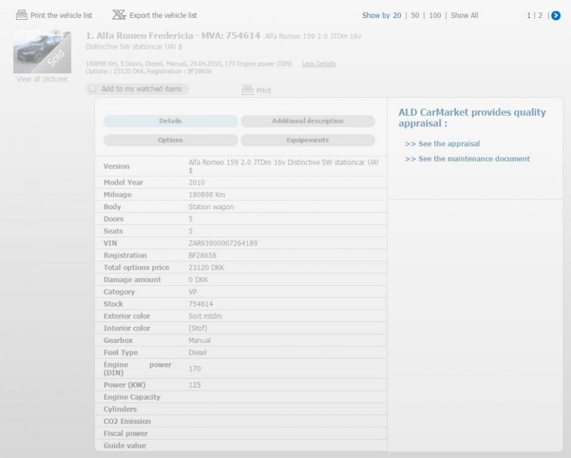Viewport: 571px width, 458px height.
Task: Tick the 'Add to my watched items' checkbox
Action: pos(93,89)
